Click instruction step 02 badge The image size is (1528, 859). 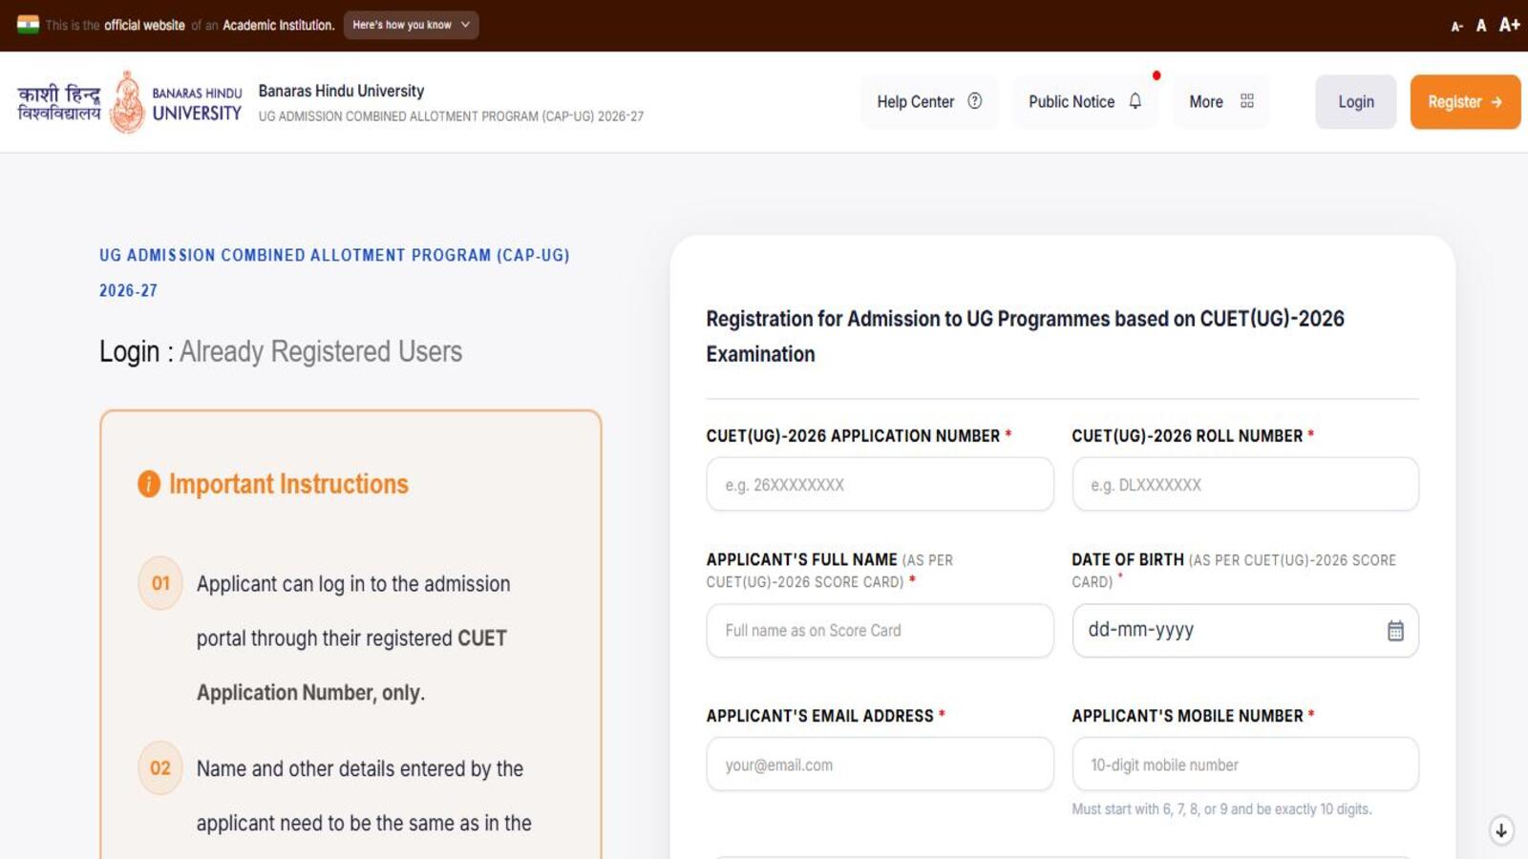coord(160,768)
